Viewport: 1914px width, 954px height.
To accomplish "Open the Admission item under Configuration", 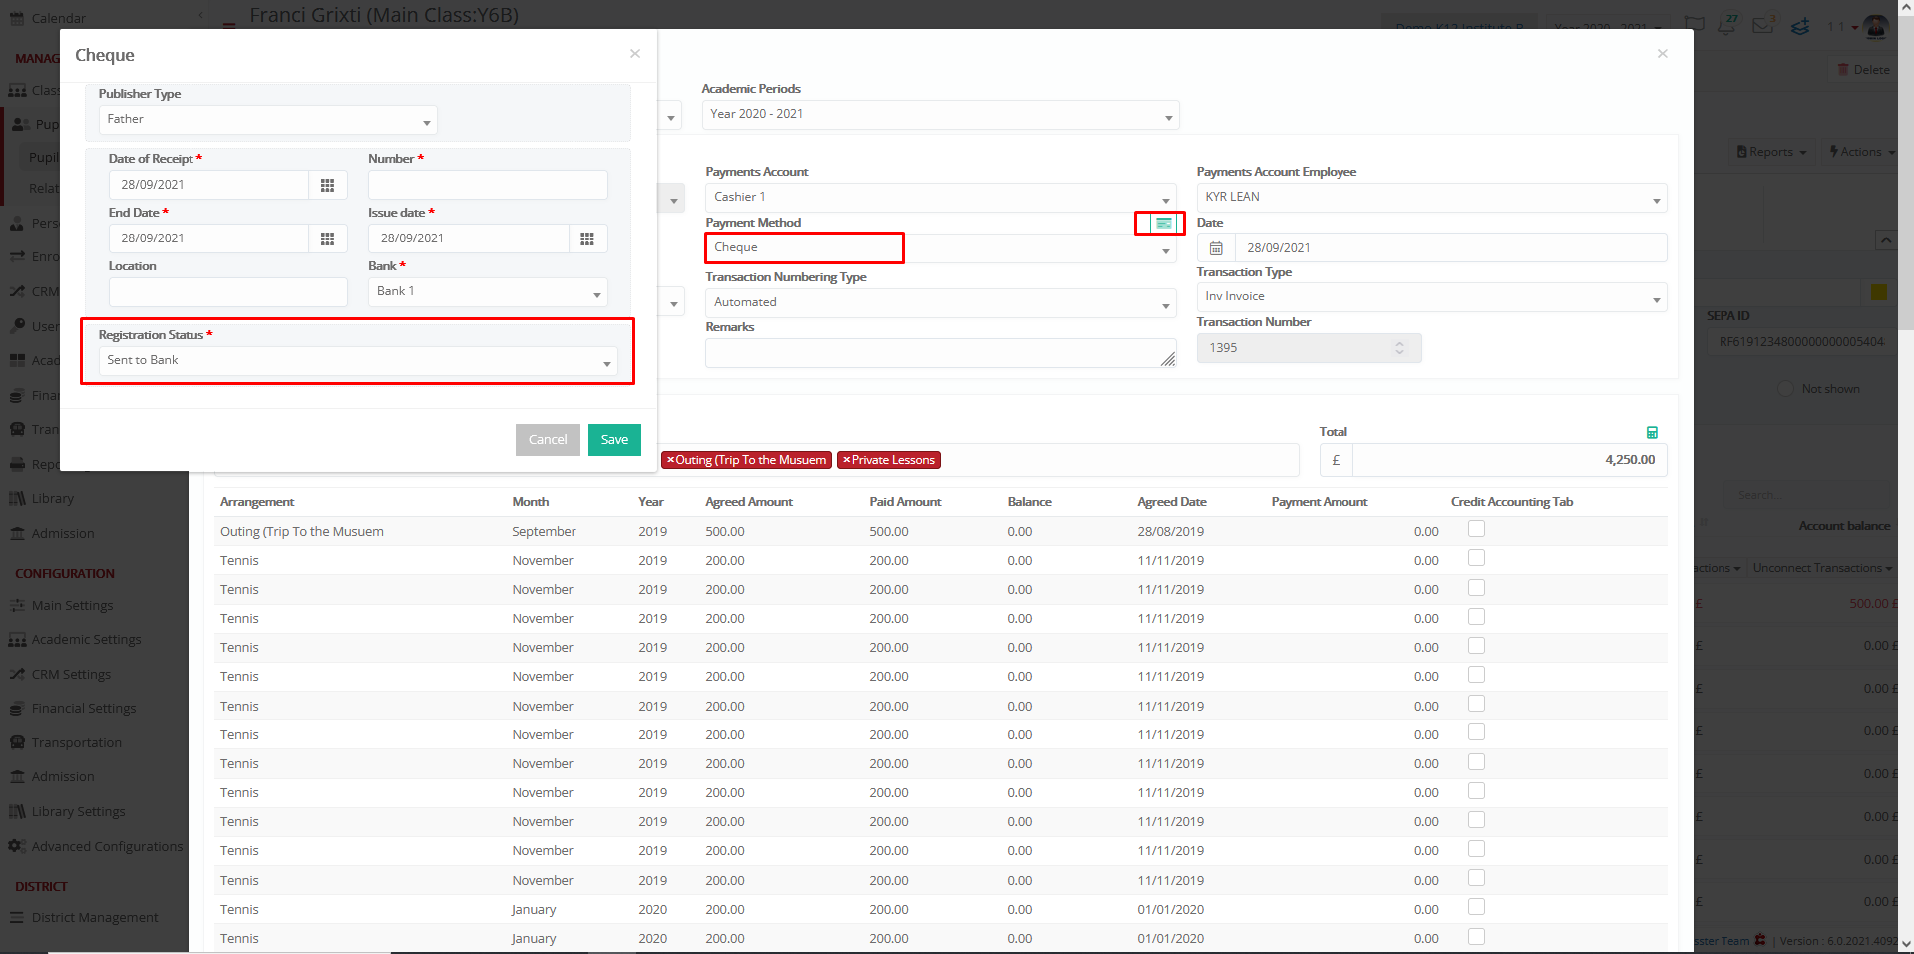I will [63, 776].
